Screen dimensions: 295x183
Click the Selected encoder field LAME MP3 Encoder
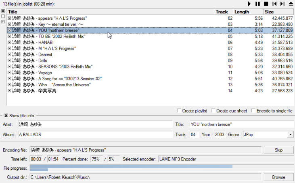tap(226, 159)
